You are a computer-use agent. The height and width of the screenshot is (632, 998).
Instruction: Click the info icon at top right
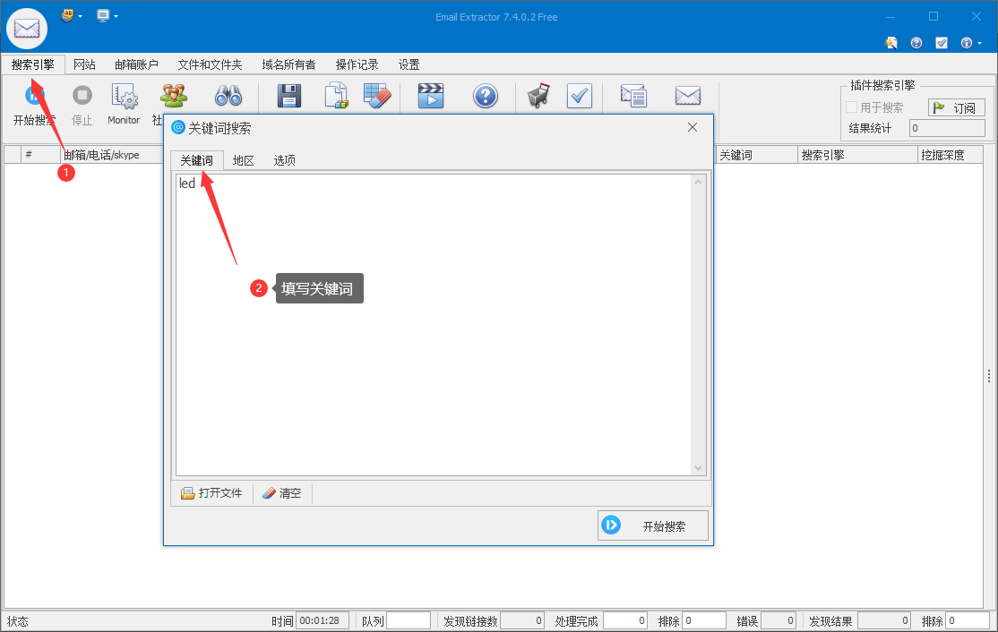(966, 43)
